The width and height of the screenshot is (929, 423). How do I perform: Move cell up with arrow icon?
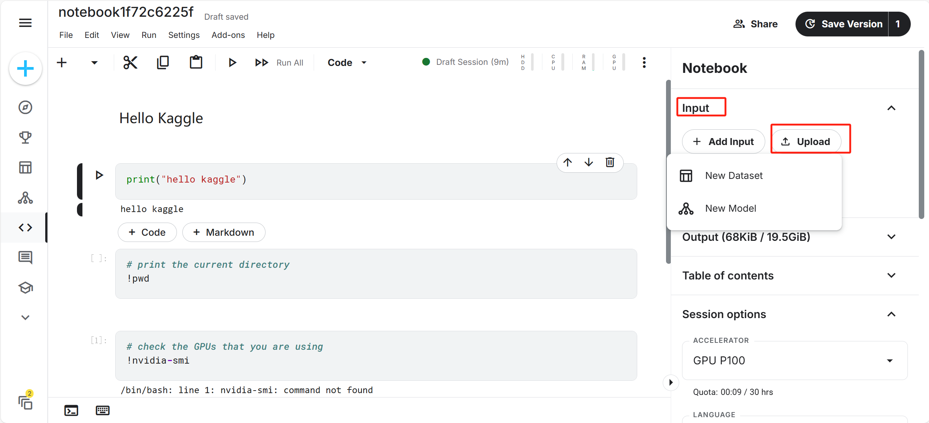(x=568, y=162)
